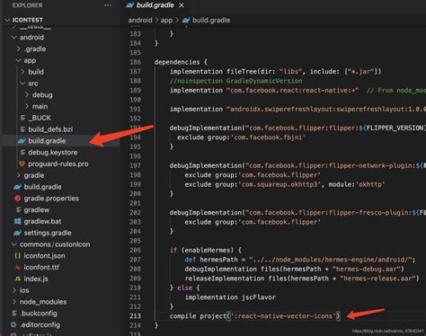Open .buckconfig file
The image size is (426, 336).
click(x=39, y=314)
